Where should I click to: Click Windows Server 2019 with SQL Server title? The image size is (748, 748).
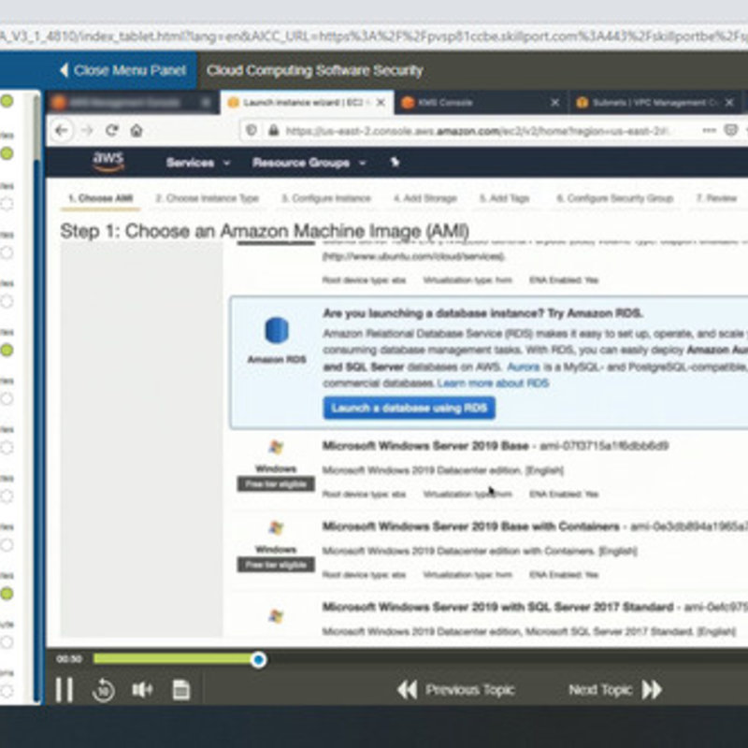click(x=498, y=607)
